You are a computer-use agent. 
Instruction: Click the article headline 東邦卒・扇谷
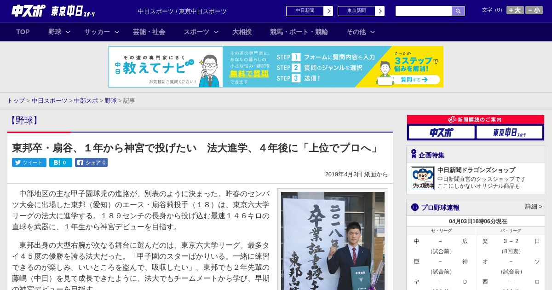pyautogui.click(x=196, y=148)
